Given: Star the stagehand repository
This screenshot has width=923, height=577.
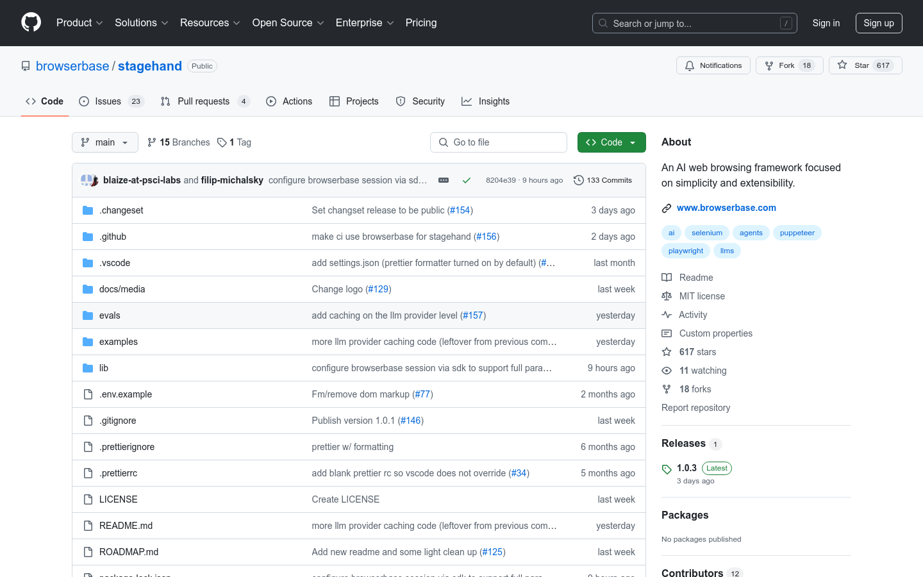Looking at the screenshot, I should click(865, 65).
